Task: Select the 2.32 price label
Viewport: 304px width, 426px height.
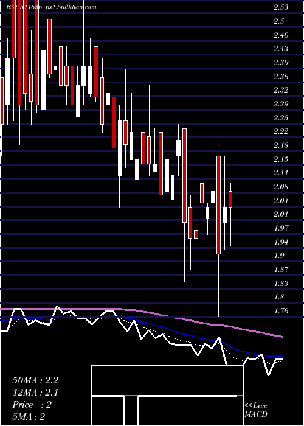Action: [281, 90]
